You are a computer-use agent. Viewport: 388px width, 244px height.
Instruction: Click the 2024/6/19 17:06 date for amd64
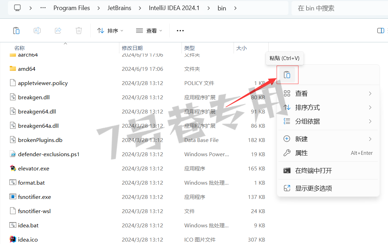click(142, 69)
